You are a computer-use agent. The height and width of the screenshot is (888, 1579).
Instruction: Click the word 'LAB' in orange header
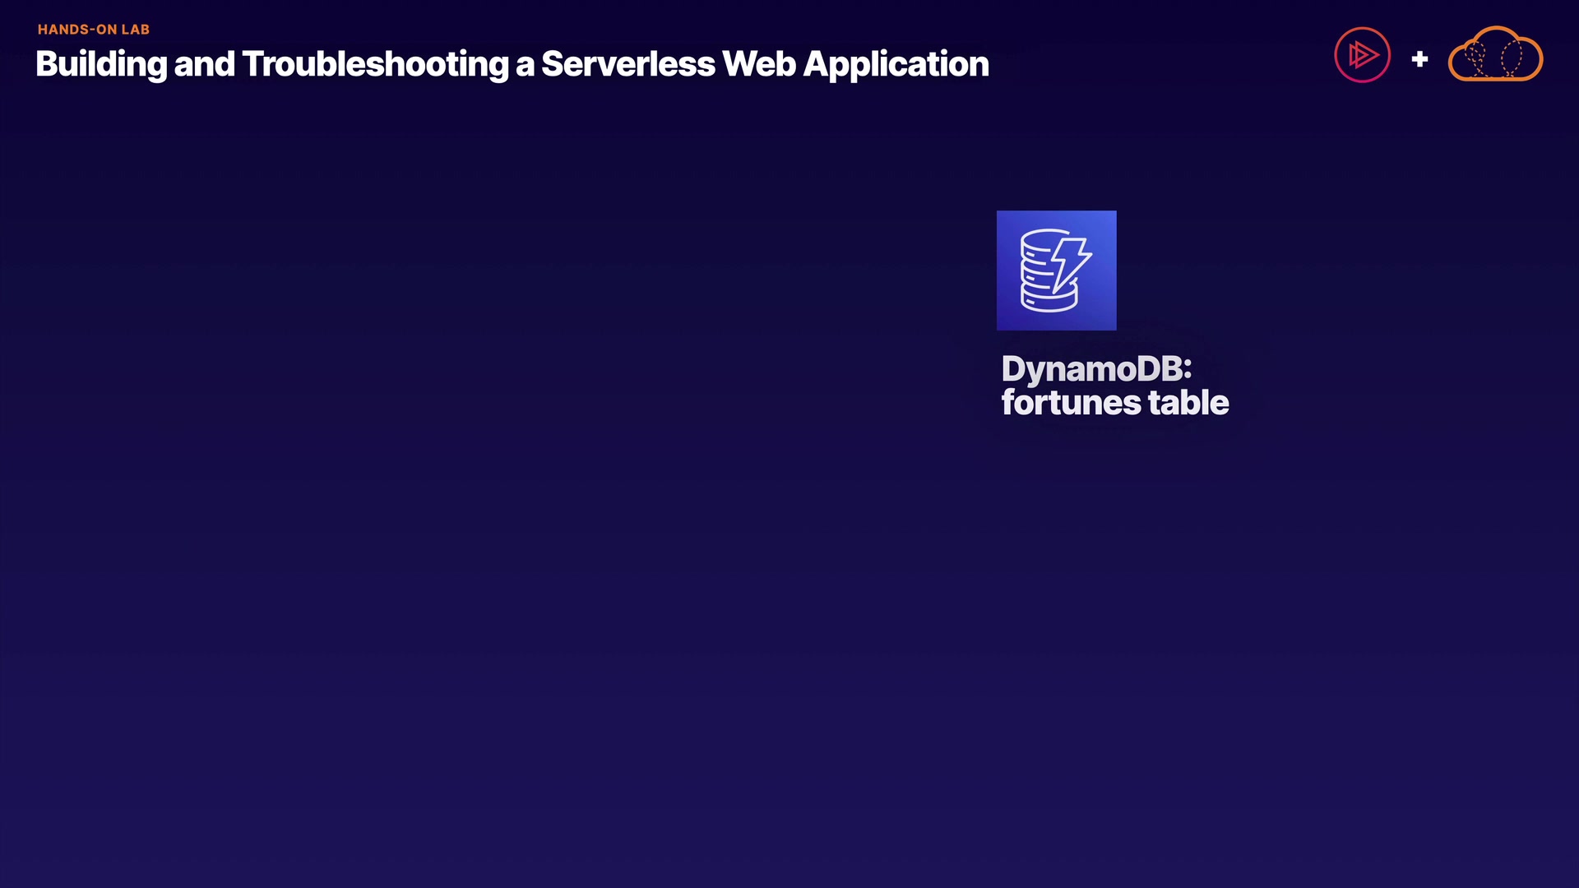[x=136, y=30]
